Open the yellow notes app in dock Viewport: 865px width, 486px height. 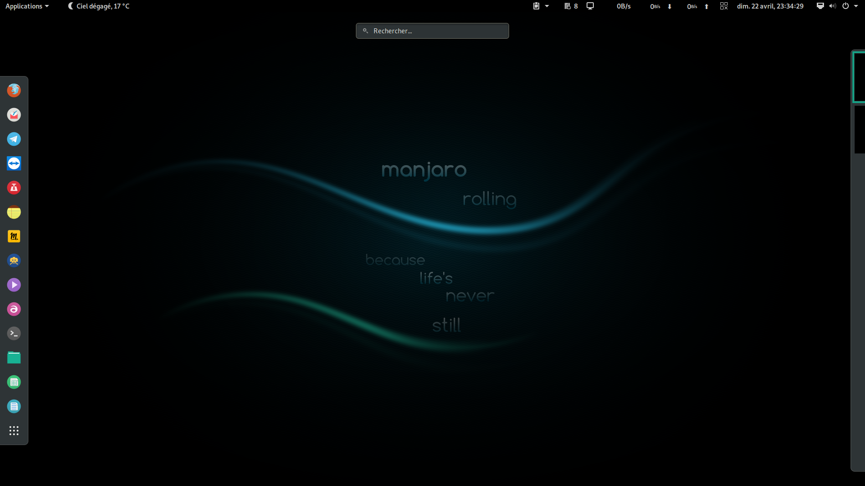(14, 212)
